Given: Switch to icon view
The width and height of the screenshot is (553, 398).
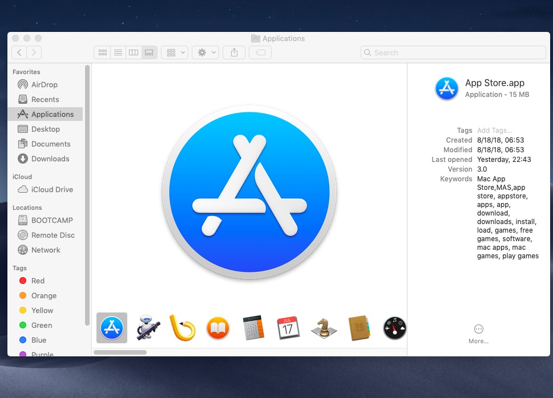Looking at the screenshot, I should [x=102, y=52].
